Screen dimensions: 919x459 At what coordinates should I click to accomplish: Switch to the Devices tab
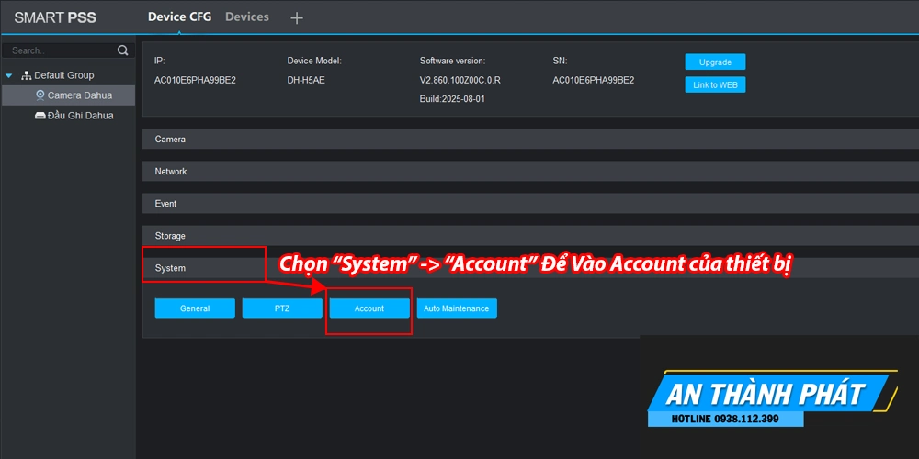(247, 17)
